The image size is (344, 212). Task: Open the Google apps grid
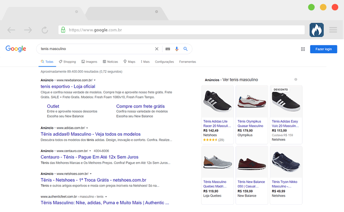[x=303, y=49]
